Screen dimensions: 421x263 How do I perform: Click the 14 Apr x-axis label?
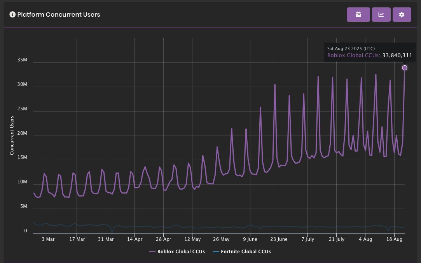pyautogui.click(x=135, y=239)
